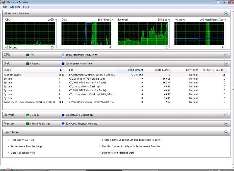Click the 86 016 write value
The width and height of the screenshot is (234, 171).
[x=166, y=79]
